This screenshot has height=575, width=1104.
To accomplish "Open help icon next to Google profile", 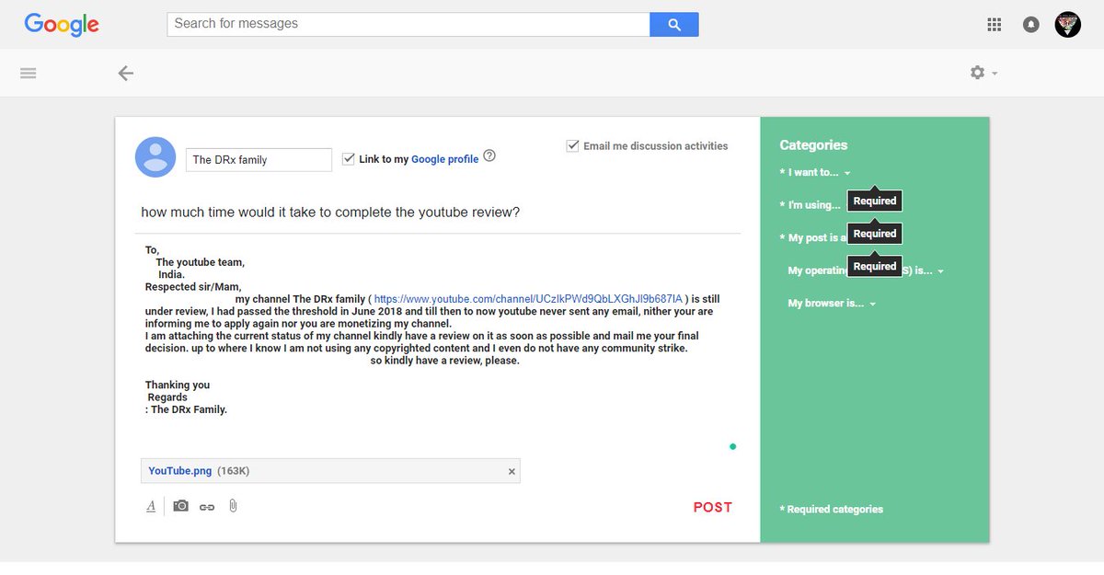I will click(x=489, y=155).
